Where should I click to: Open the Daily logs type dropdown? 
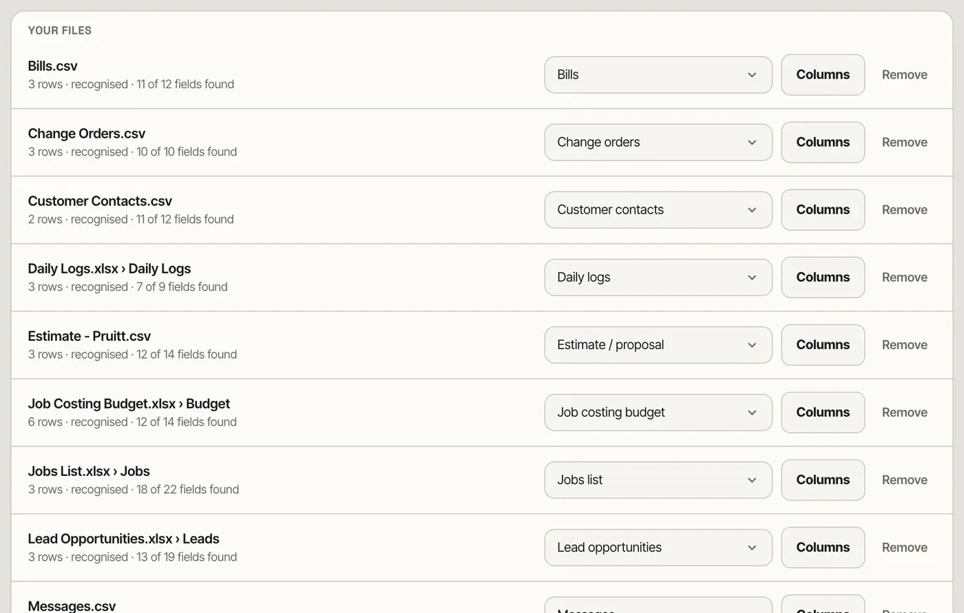pyautogui.click(x=658, y=277)
